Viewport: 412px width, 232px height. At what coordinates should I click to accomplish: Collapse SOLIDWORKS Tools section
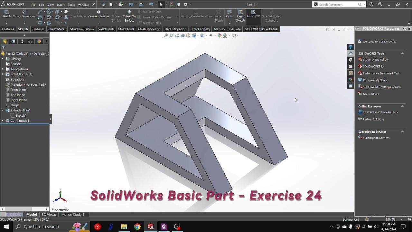click(x=402, y=53)
